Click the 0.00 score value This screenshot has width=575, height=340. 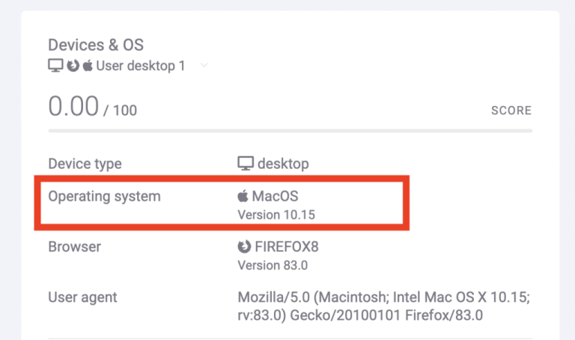73,107
